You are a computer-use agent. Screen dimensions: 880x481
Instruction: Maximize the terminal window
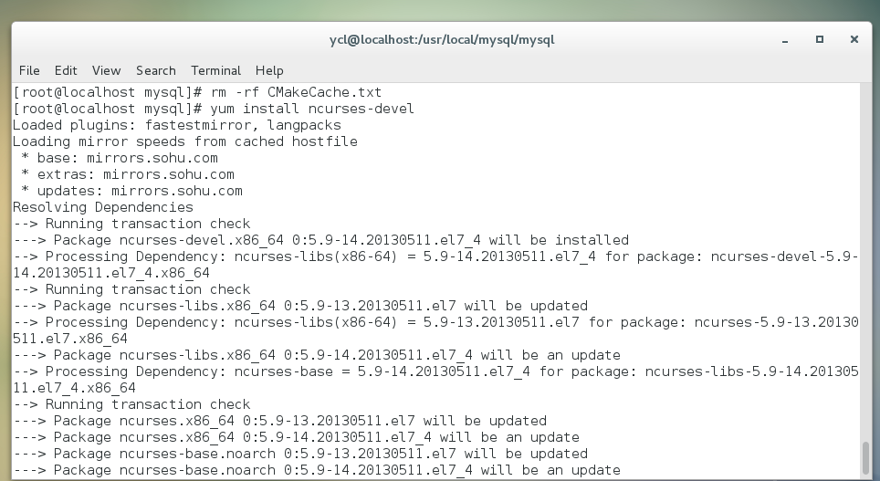(820, 39)
